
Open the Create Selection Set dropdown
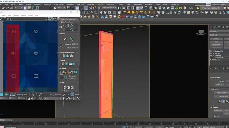[x=109, y=8]
